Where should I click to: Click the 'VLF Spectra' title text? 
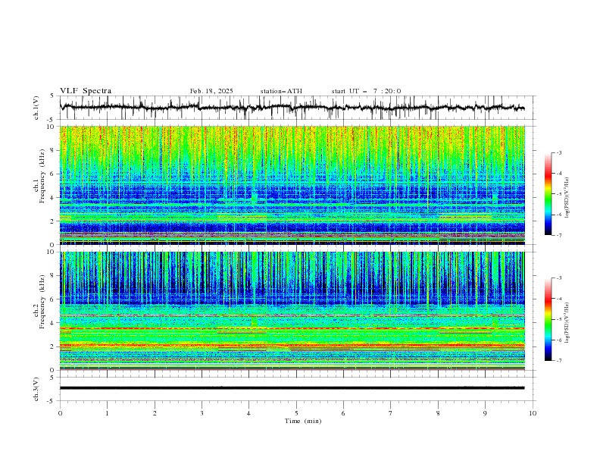click(x=86, y=91)
